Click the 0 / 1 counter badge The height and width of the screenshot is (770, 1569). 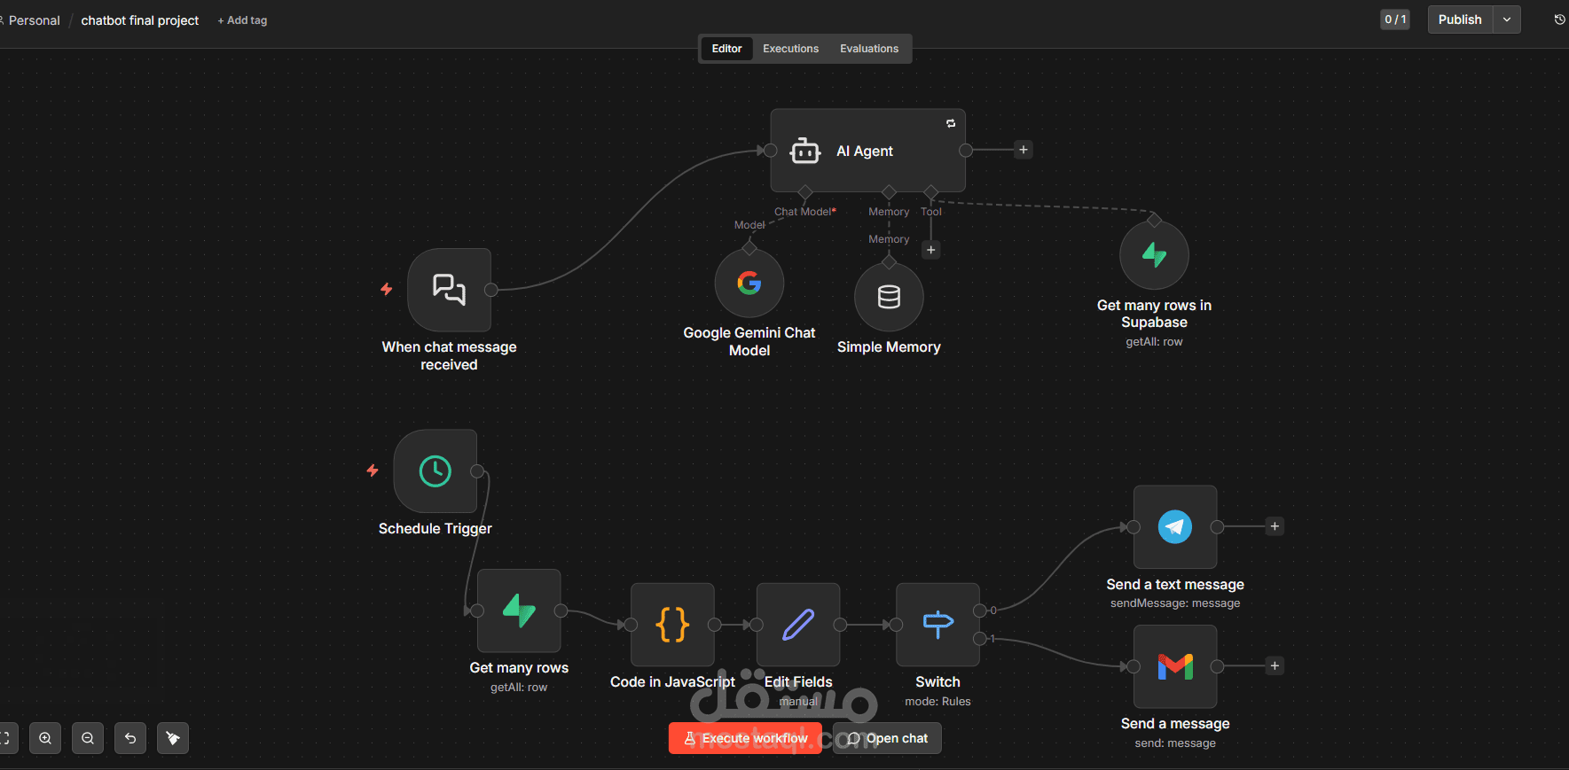pos(1395,19)
